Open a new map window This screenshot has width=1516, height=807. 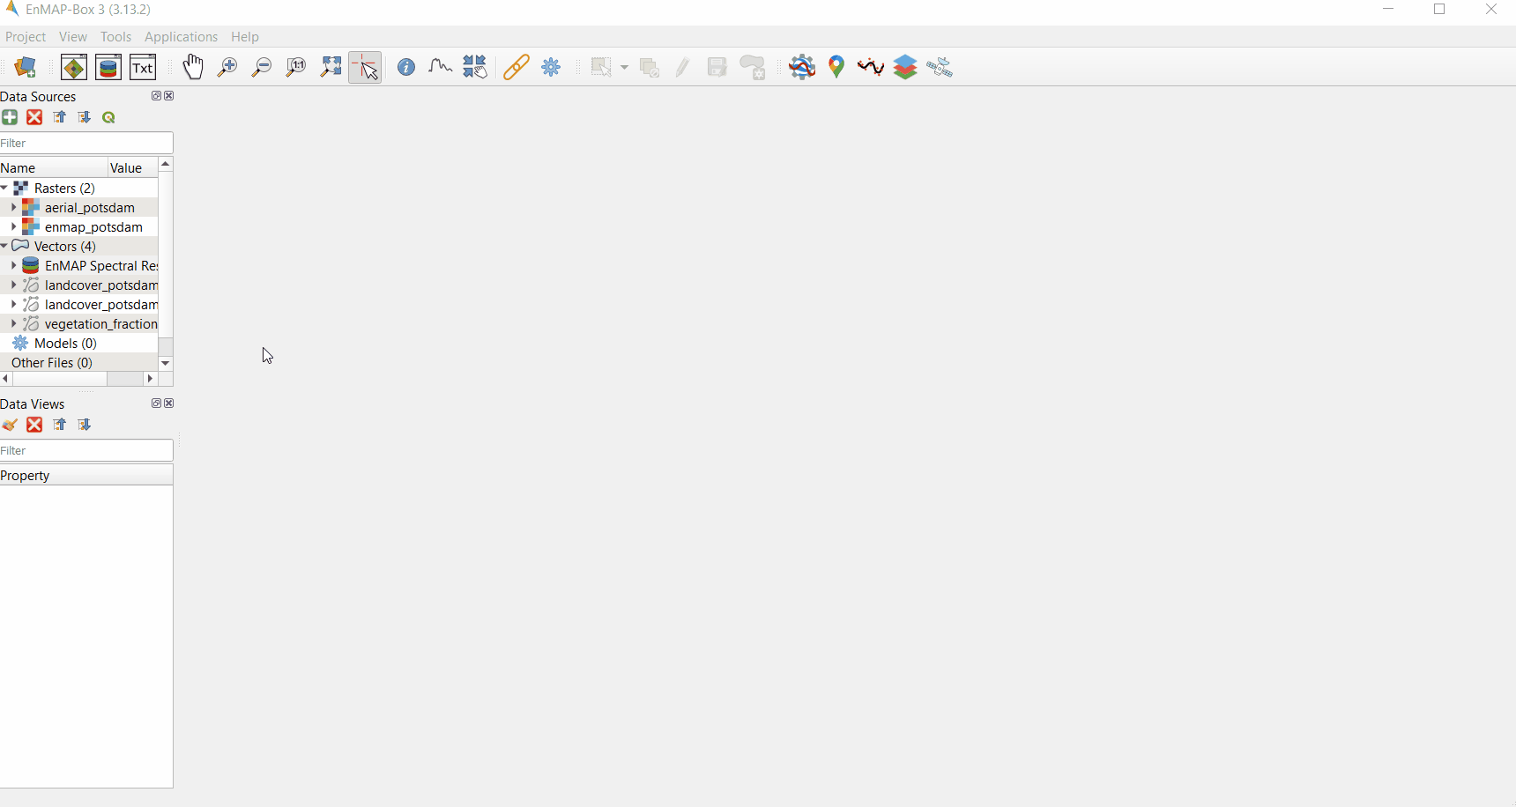pyautogui.click(x=74, y=68)
